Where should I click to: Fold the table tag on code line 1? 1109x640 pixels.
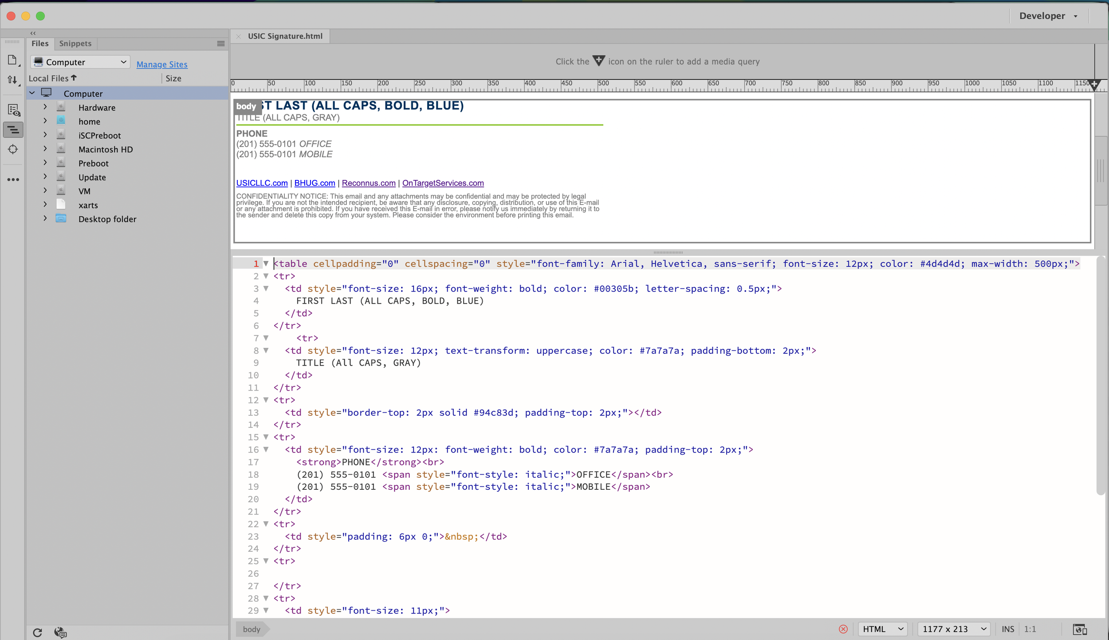point(266,263)
